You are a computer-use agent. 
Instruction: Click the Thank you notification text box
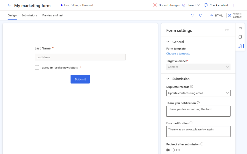coord(198,111)
